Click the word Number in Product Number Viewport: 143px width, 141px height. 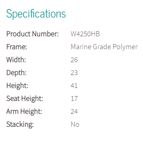click(45, 34)
